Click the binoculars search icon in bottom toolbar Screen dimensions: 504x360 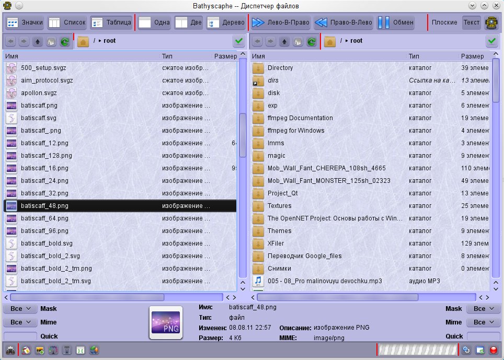(10, 350)
